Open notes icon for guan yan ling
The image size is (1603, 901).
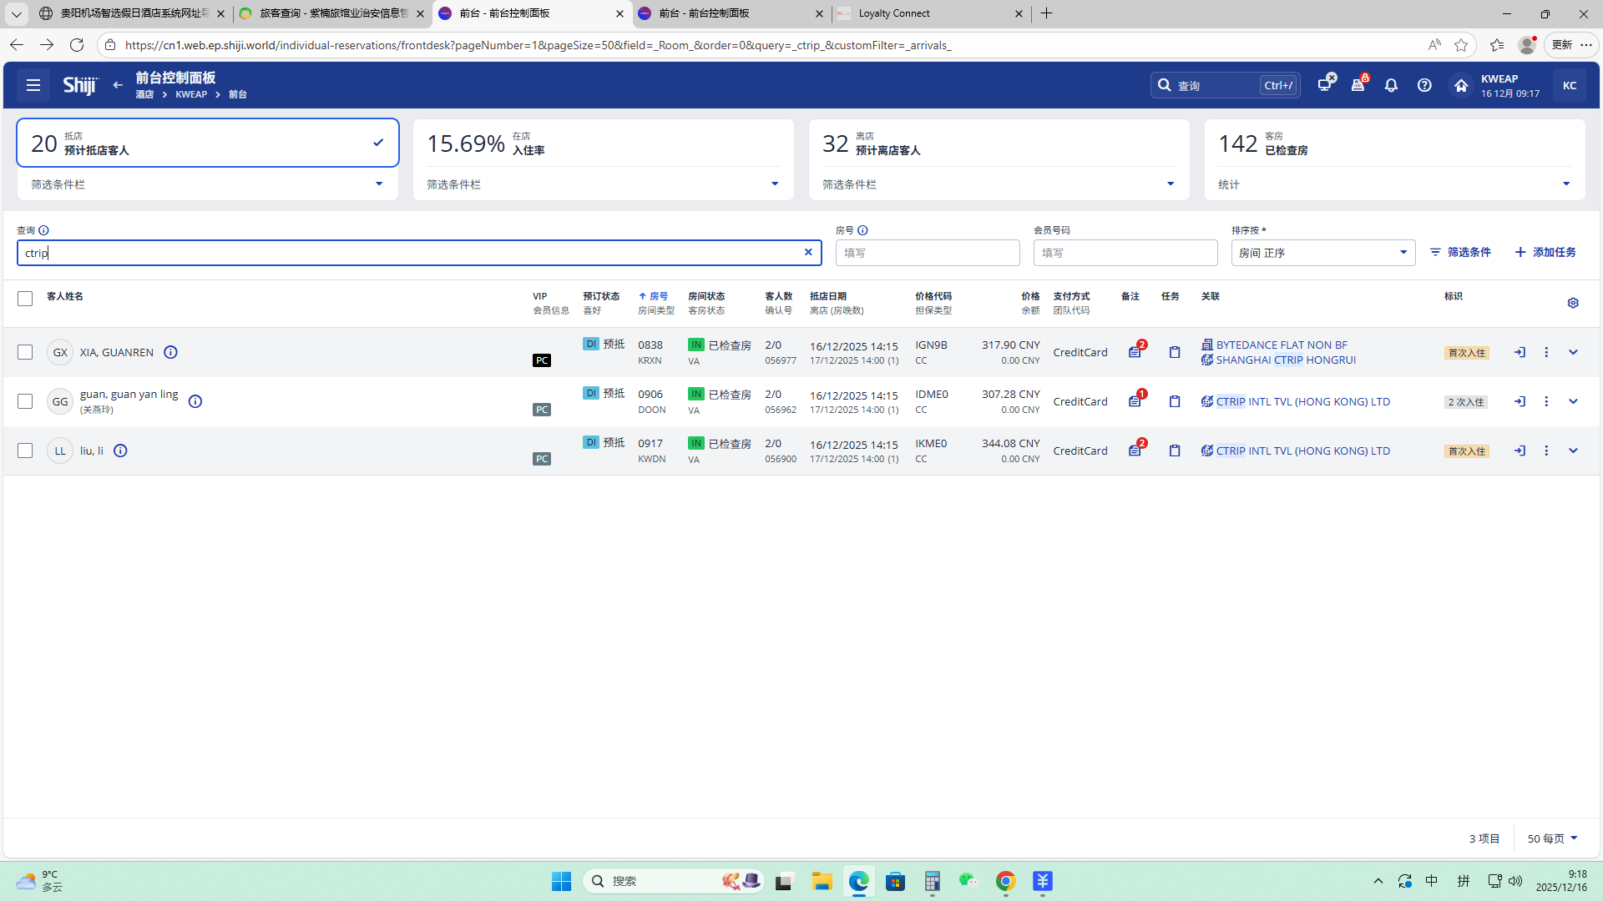click(1135, 401)
